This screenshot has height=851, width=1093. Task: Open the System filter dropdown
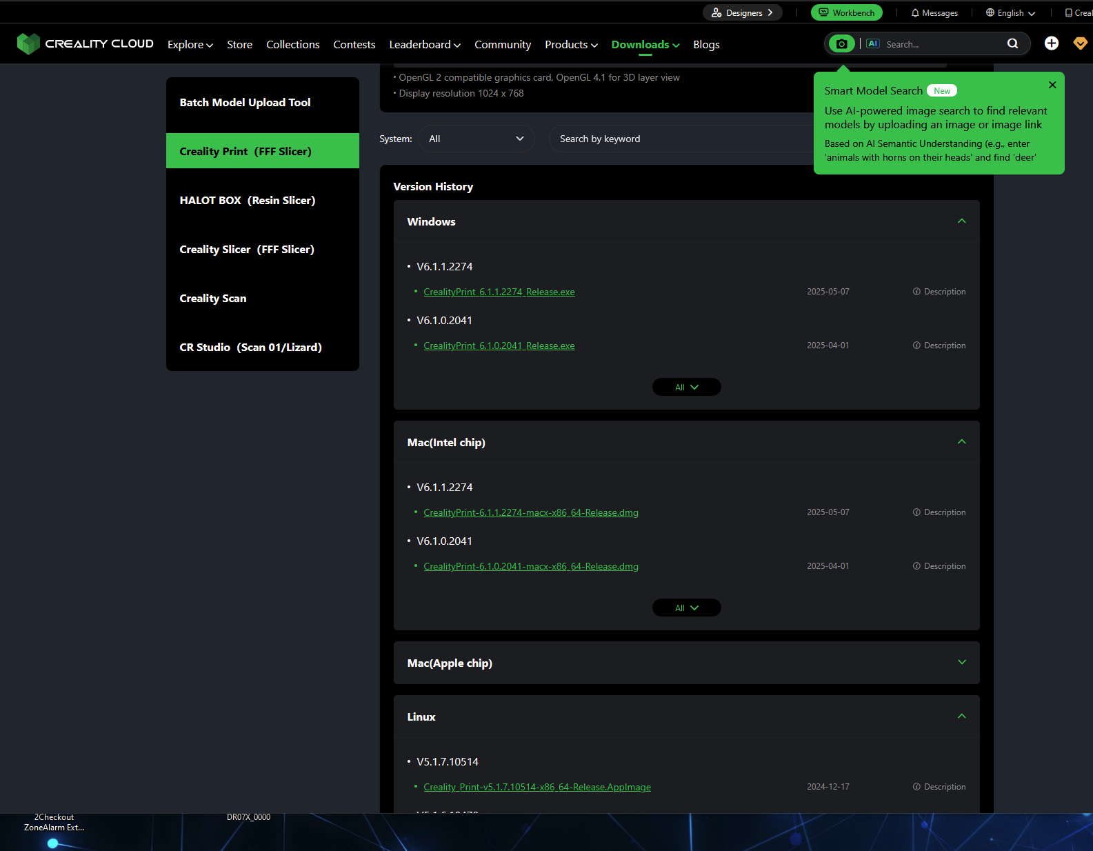[x=477, y=139]
